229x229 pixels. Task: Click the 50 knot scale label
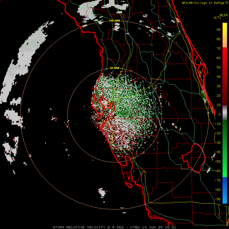point(219,67)
